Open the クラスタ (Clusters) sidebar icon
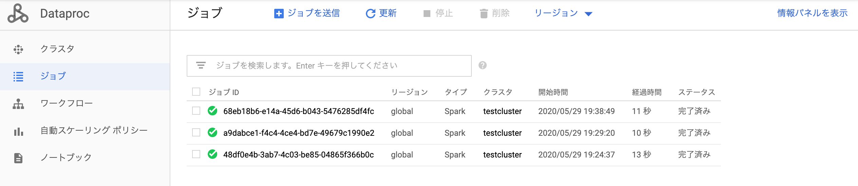858x186 pixels. pos(18,50)
